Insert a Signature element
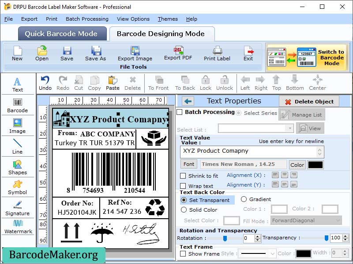353x264 pixels. 18,208
